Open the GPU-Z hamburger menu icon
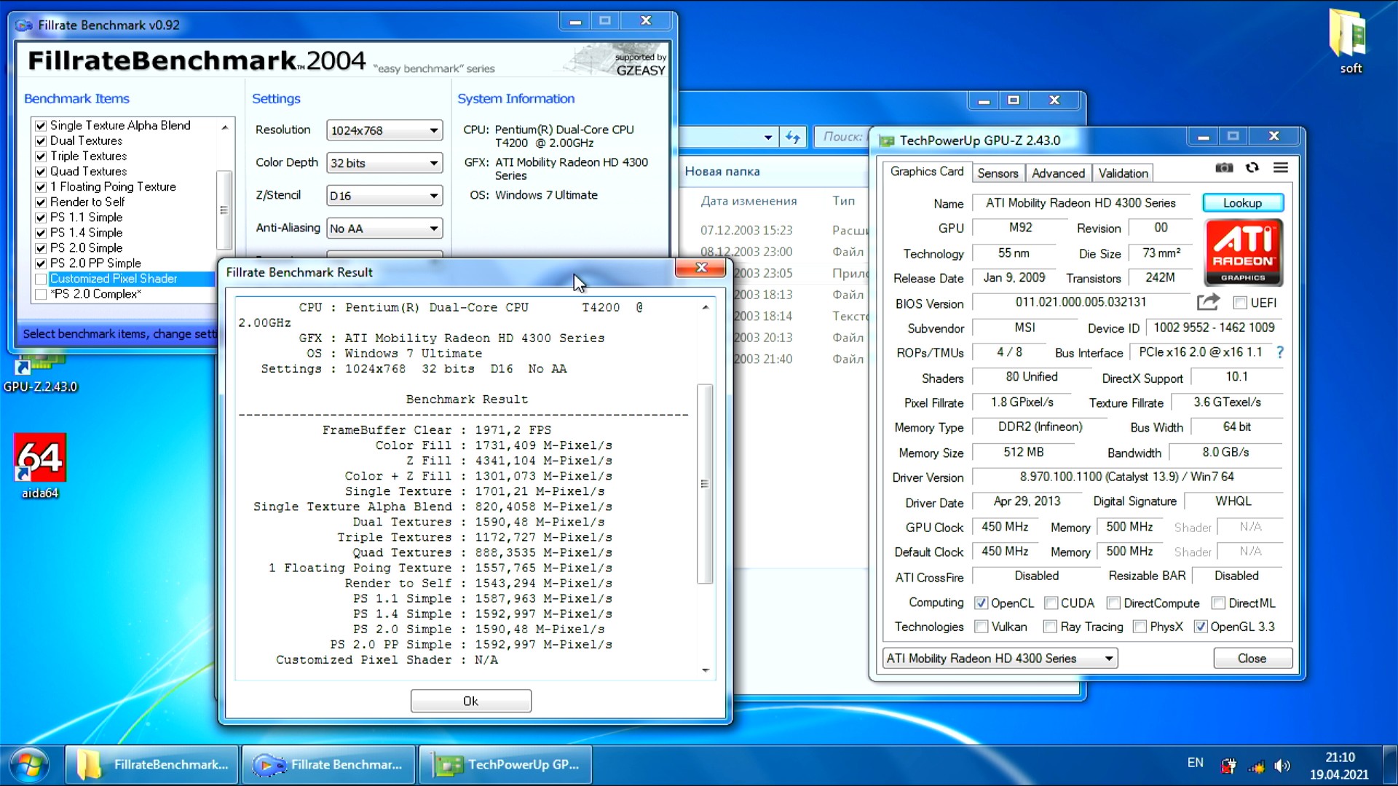The width and height of the screenshot is (1398, 786). (1281, 168)
